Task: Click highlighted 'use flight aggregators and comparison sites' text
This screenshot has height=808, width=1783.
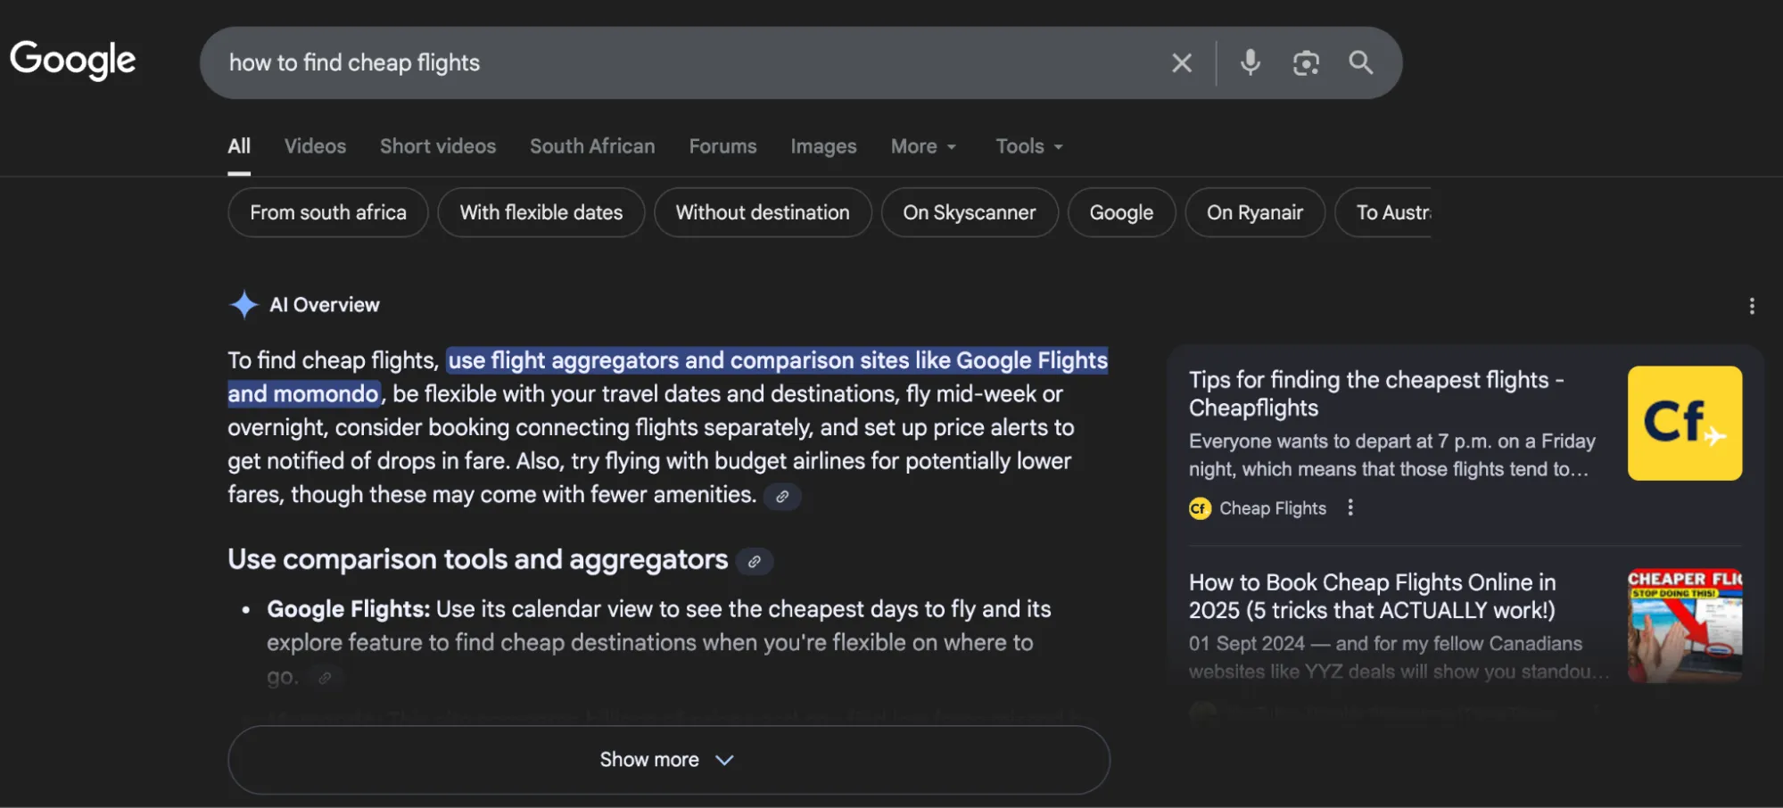Action: tap(667, 376)
